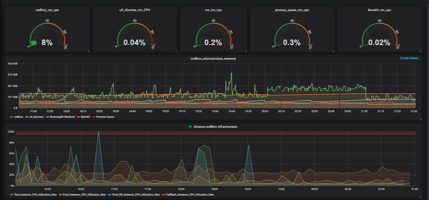Click the red Process Queue legend marker
The height and width of the screenshot is (200, 429).
click(x=94, y=116)
